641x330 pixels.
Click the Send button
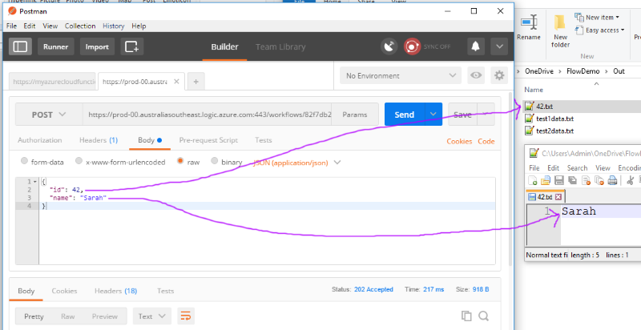[405, 115]
